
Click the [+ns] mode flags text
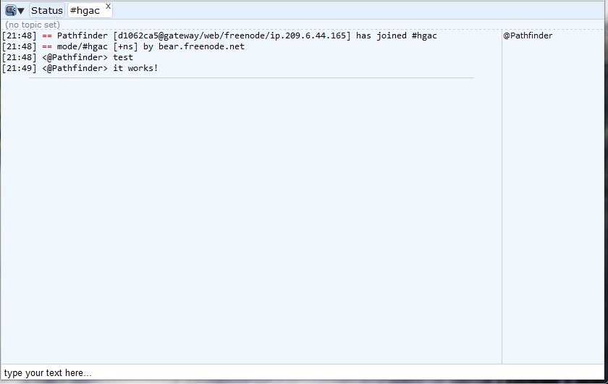(125, 46)
